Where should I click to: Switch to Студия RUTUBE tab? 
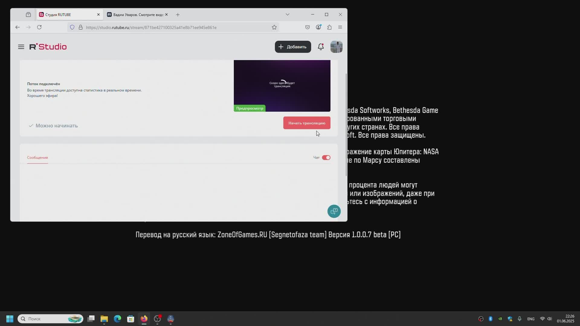tap(70, 14)
